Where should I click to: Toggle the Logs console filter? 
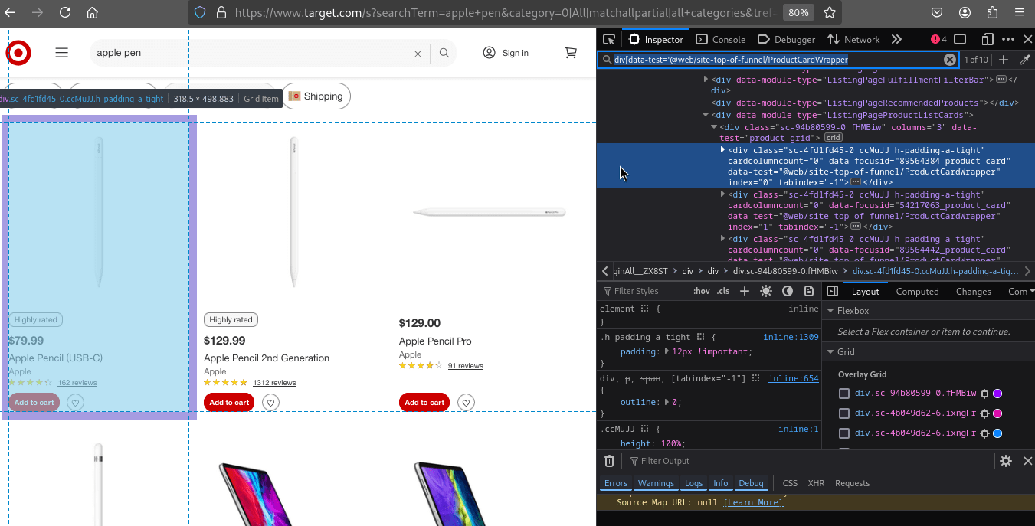(x=693, y=483)
